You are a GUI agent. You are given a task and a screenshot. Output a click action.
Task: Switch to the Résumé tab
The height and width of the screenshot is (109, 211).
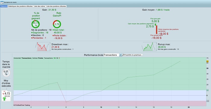tap(4, 6)
